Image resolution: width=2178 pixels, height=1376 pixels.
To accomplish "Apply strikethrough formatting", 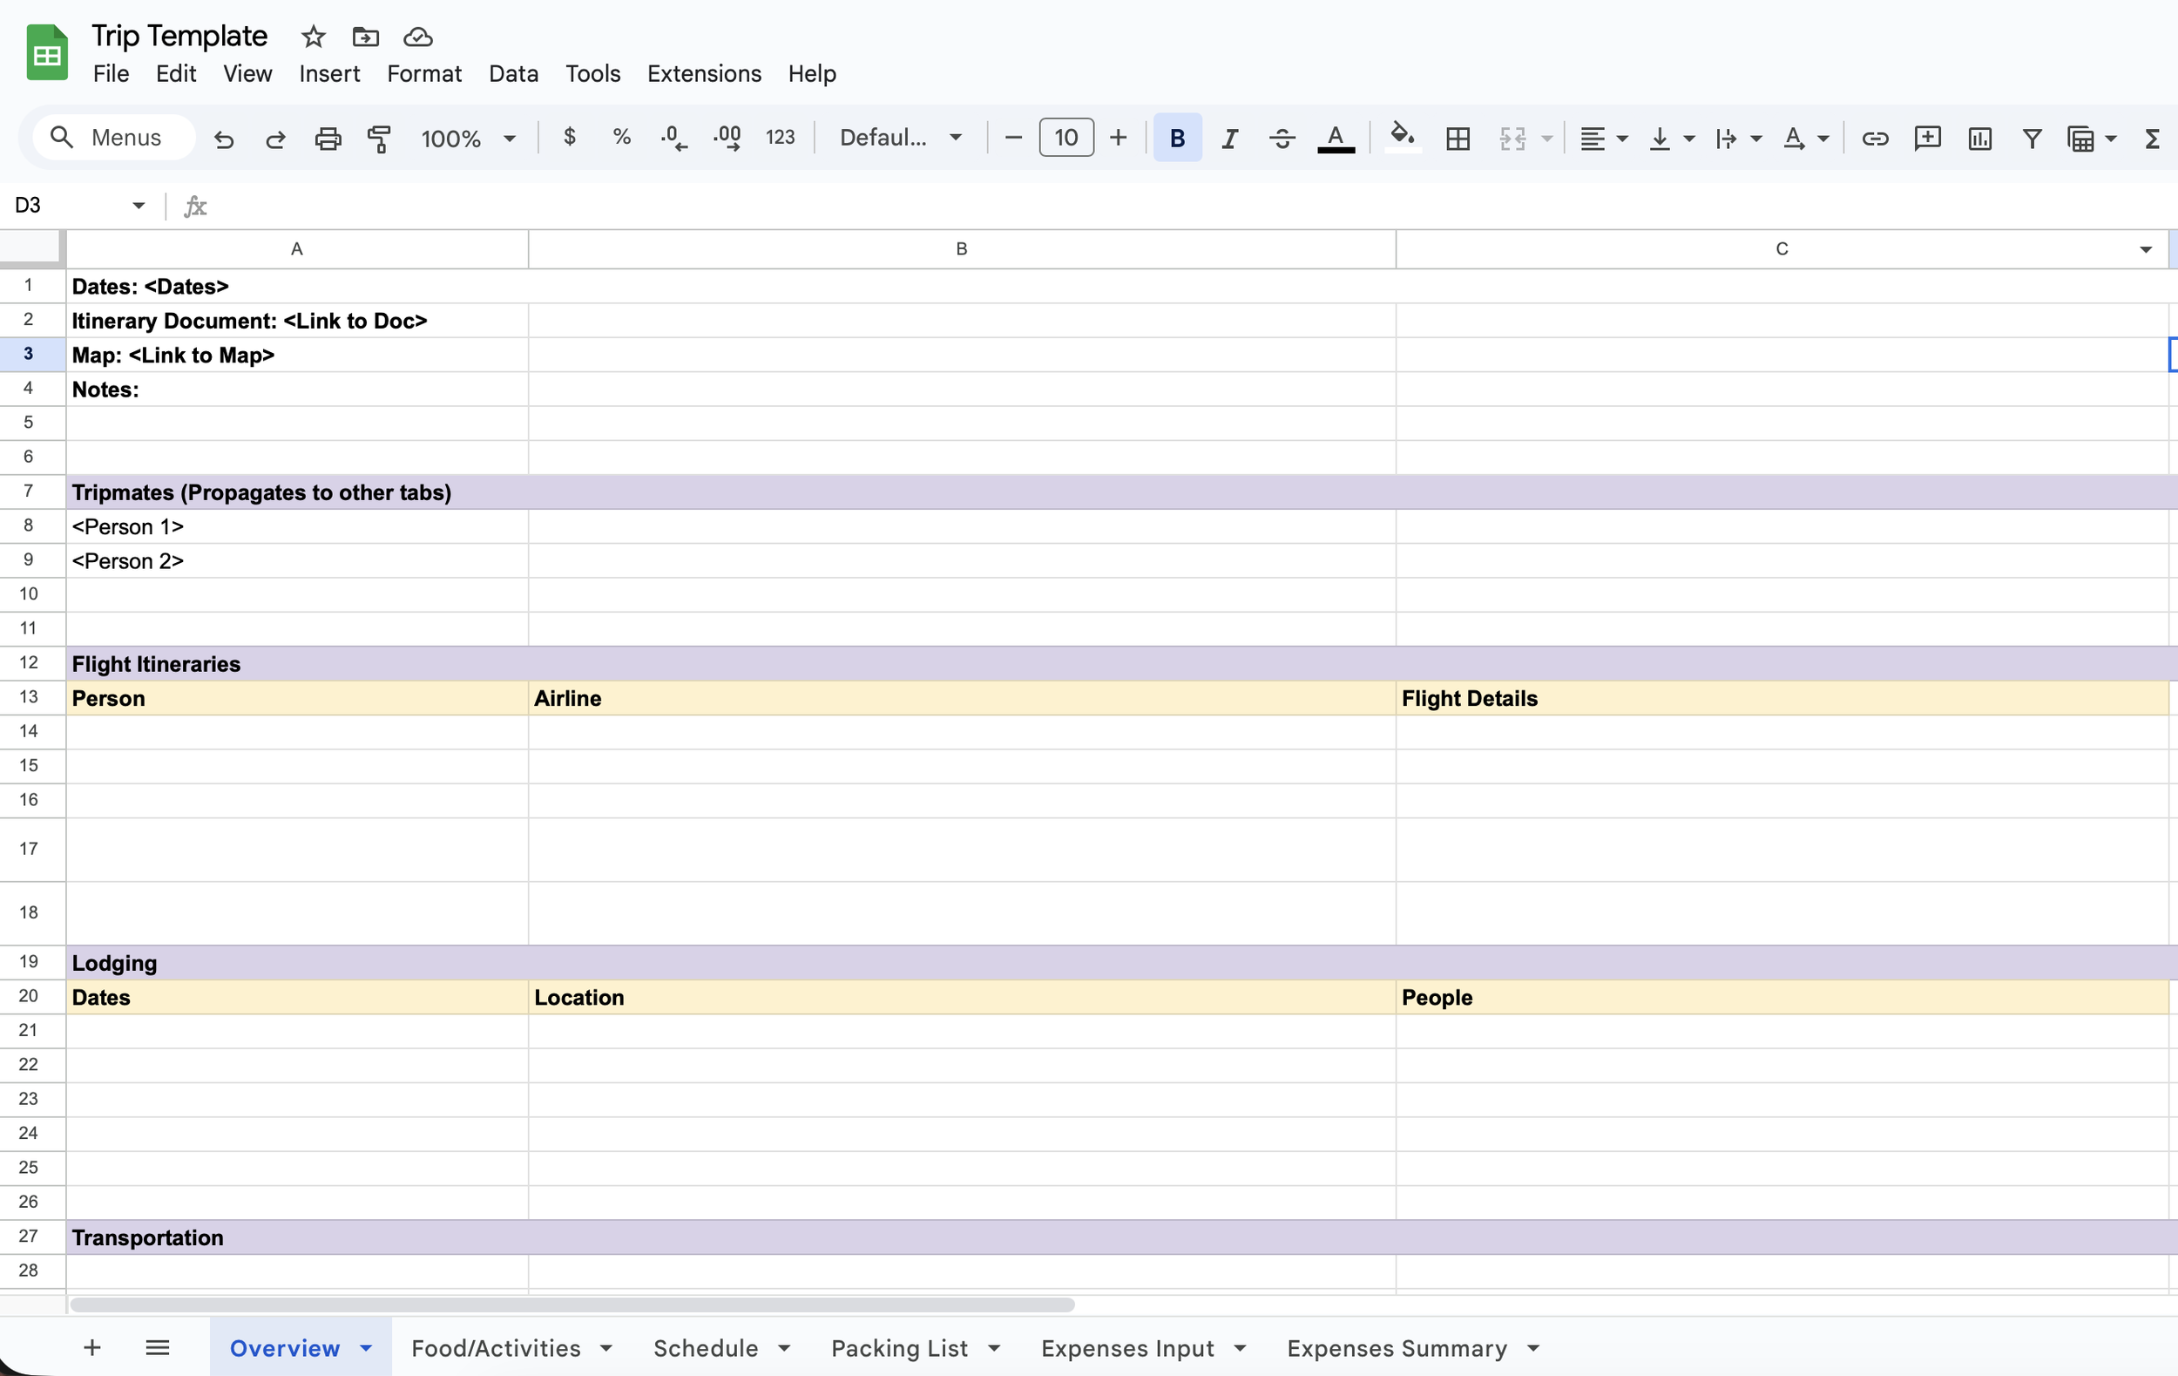I will pyautogui.click(x=1282, y=139).
